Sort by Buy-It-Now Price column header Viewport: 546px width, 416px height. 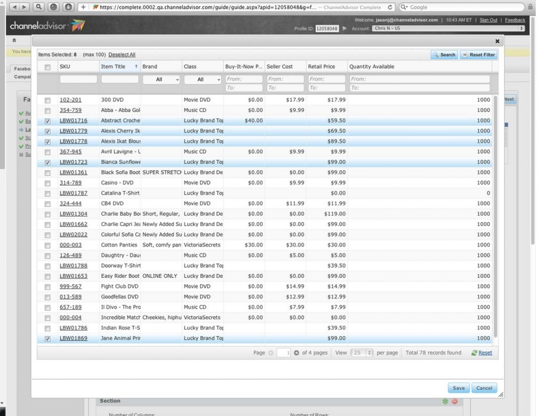point(244,67)
